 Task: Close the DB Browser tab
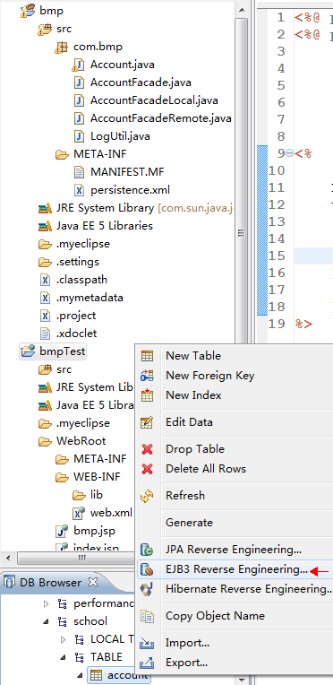tap(92, 582)
